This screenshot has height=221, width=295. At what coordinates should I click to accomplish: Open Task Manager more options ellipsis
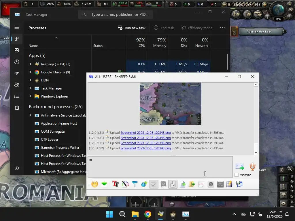222,28
